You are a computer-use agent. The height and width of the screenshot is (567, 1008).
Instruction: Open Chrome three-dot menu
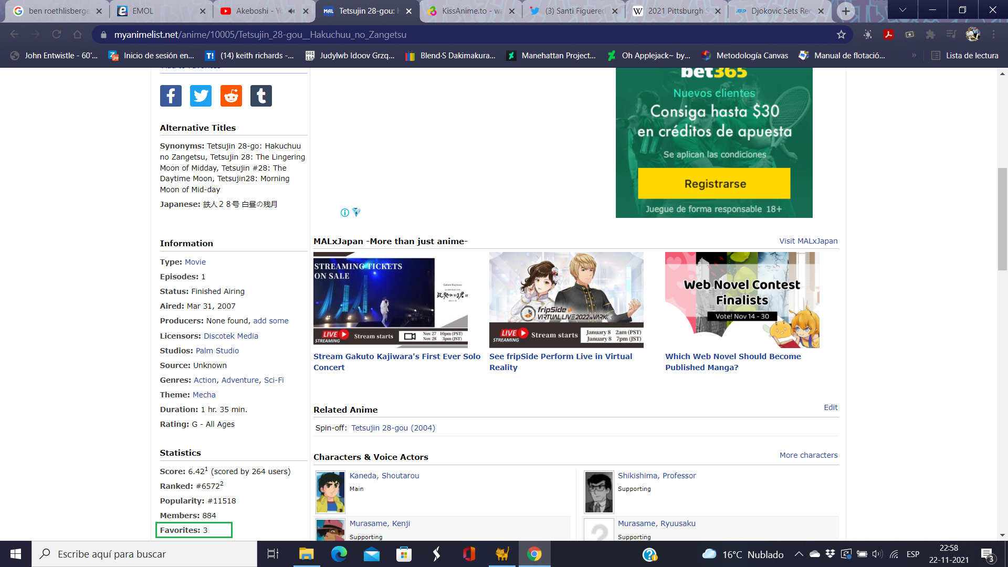(x=993, y=35)
